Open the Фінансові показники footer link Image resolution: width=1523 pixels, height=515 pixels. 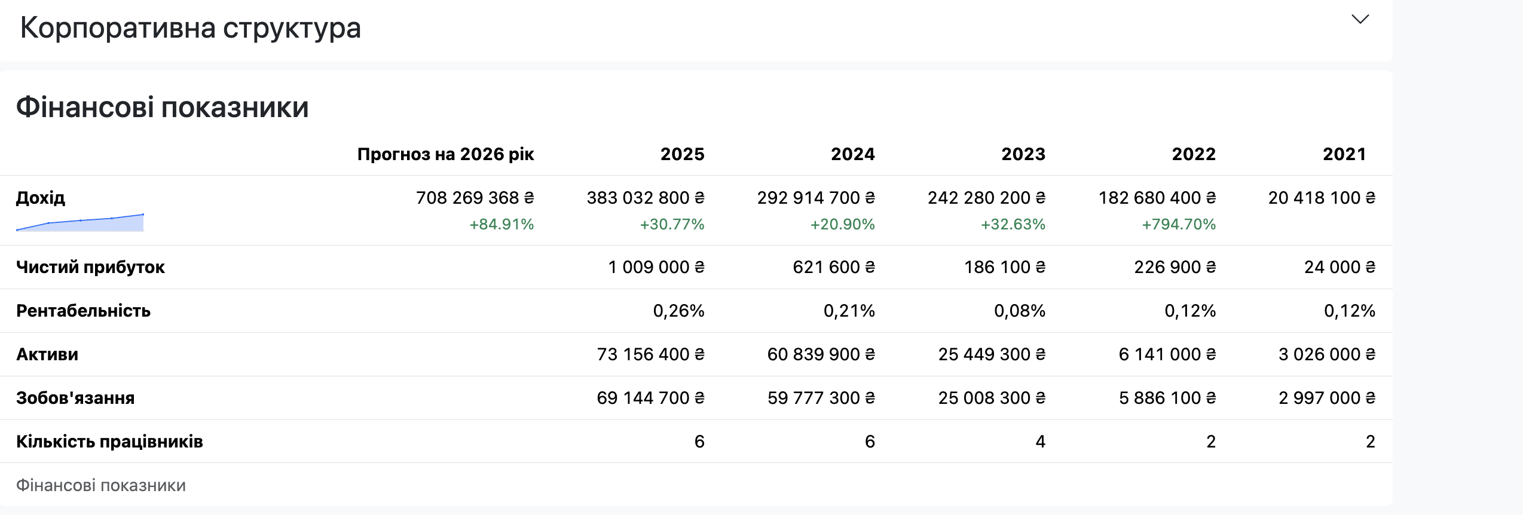click(x=101, y=485)
